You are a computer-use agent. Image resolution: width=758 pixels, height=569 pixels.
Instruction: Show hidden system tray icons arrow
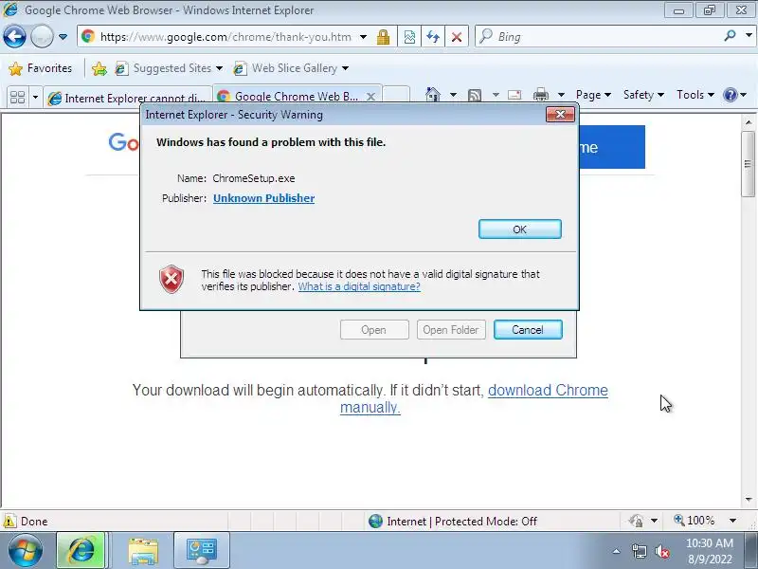click(x=616, y=551)
